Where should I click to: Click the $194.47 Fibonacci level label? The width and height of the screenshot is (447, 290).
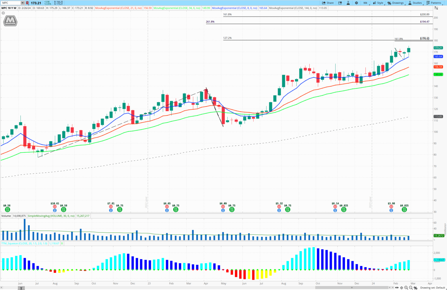[425, 22]
